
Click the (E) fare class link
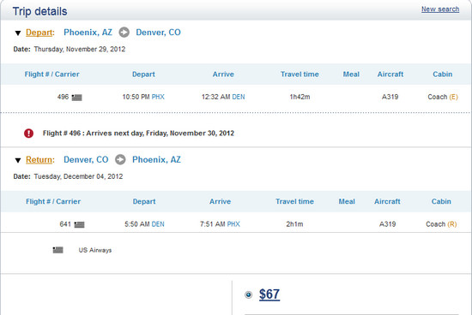454,97
